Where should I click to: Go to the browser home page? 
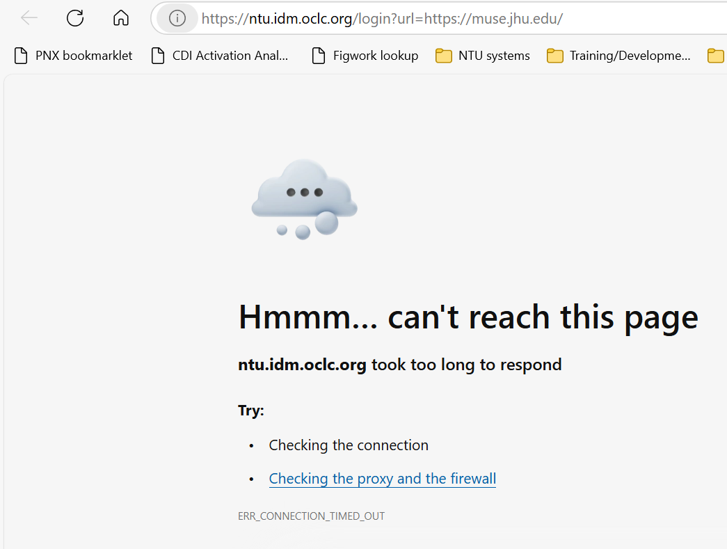coord(121,18)
